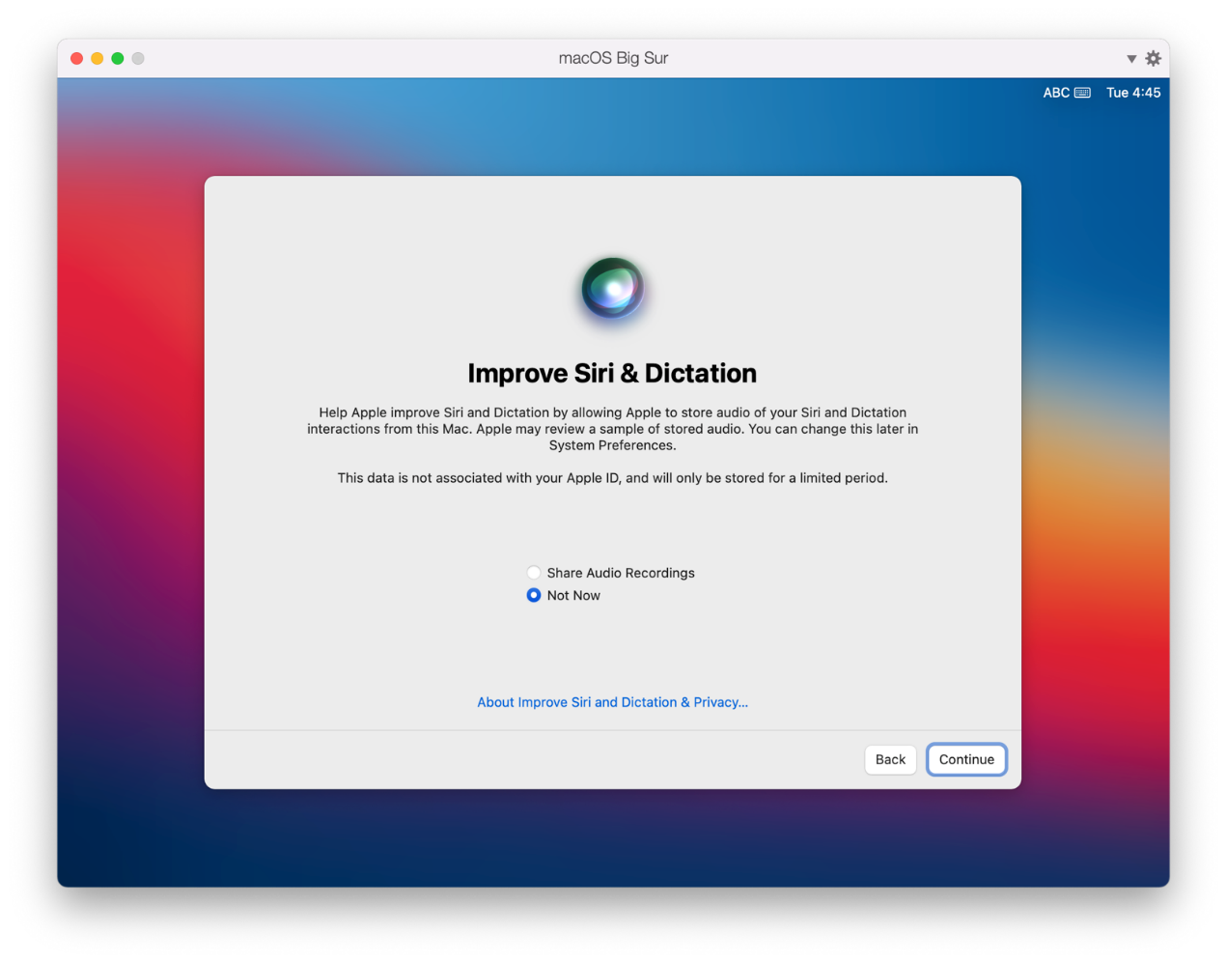This screenshot has width=1227, height=963.
Task: Close the window with red button
Action: 77,59
